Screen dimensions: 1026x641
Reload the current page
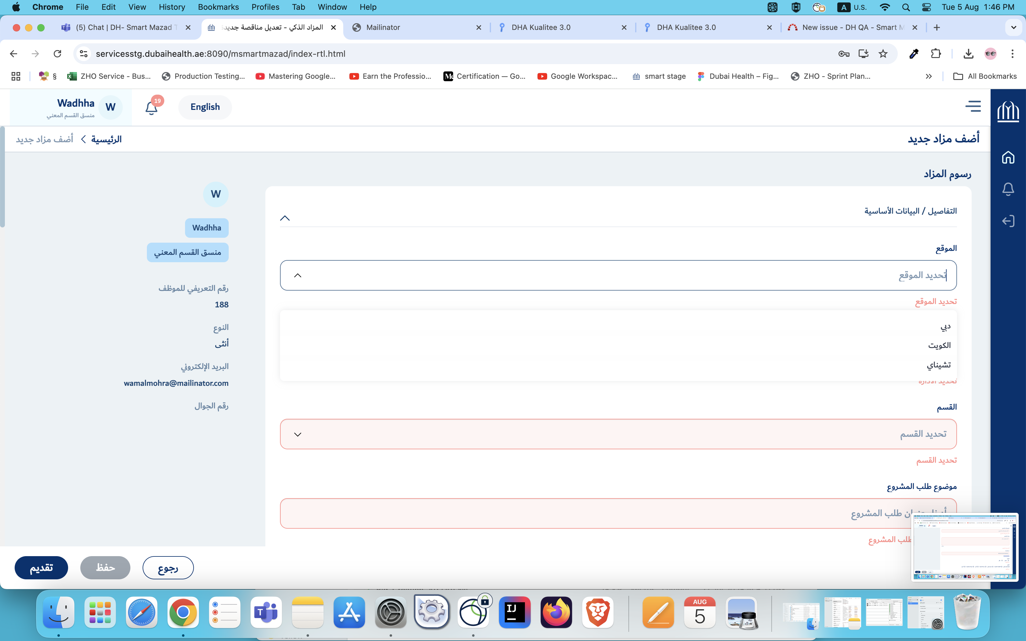click(x=57, y=54)
